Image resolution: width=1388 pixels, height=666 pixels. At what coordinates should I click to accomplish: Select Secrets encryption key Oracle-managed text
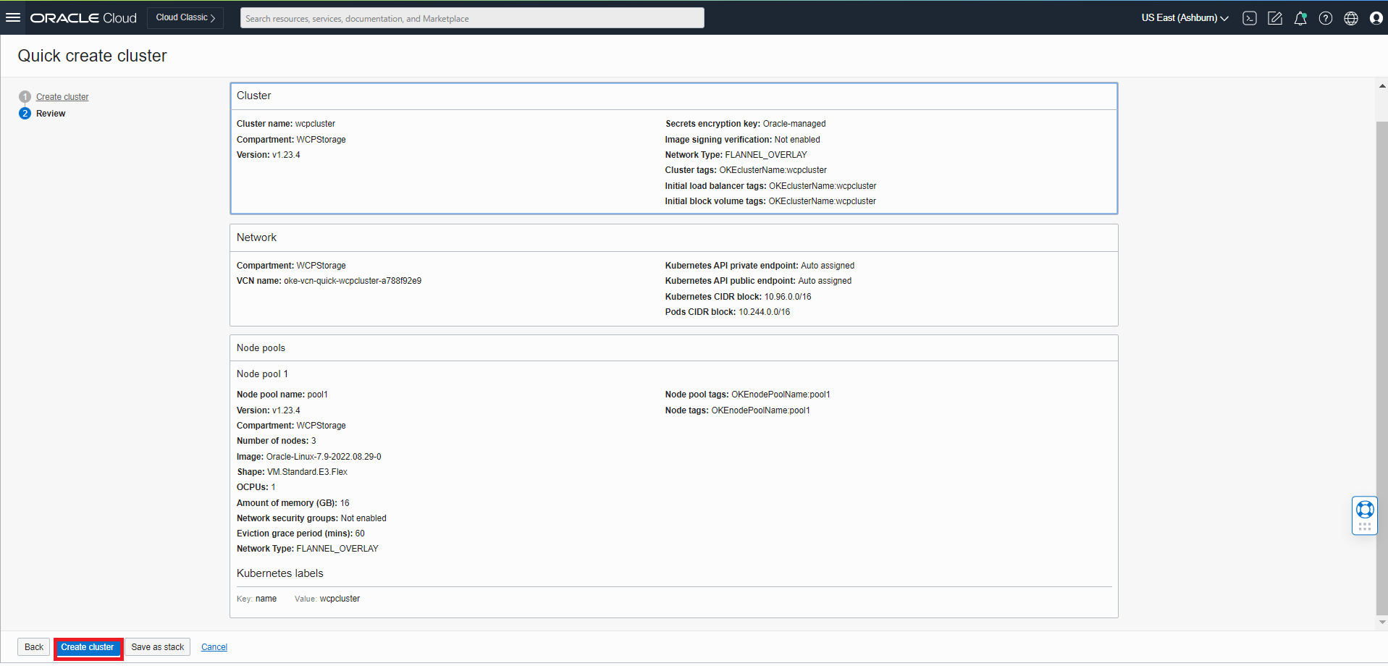pos(794,124)
